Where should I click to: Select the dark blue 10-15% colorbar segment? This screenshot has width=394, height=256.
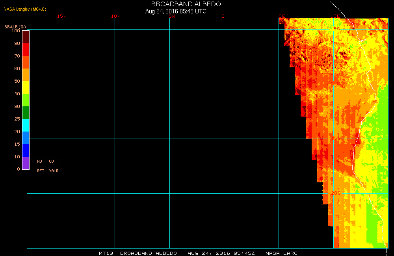pyautogui.click(x=26, y=150)
